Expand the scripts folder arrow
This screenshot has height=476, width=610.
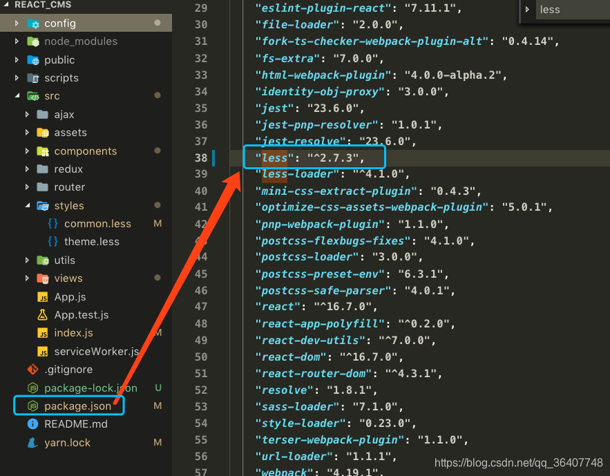(17, 78)
